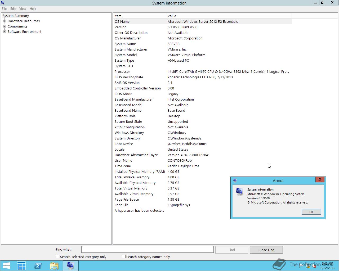The image size is (339, 271).
Task: Click the Close Find button
Action: point(266,250)
